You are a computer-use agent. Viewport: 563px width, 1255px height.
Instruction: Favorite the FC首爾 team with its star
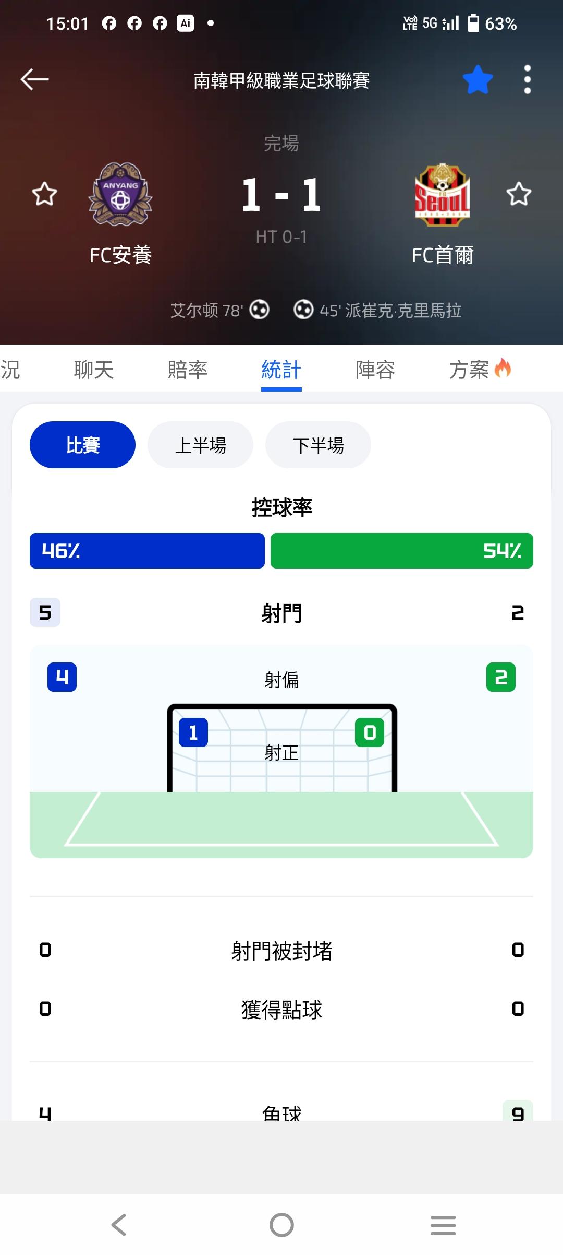pyautogui.click(x=519, y=194)
